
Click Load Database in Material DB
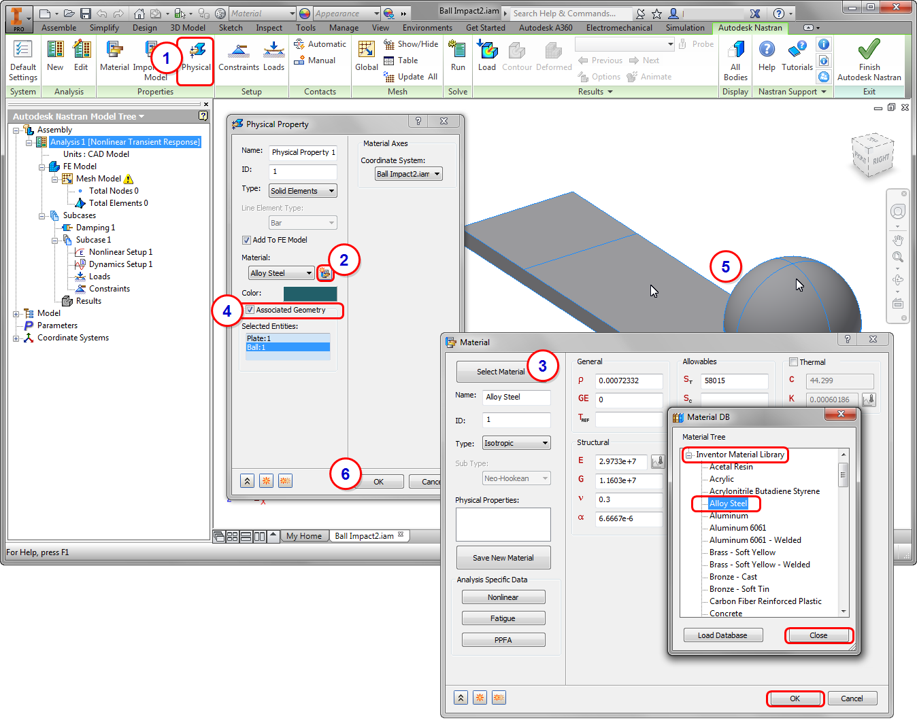[x=722, y=635]
